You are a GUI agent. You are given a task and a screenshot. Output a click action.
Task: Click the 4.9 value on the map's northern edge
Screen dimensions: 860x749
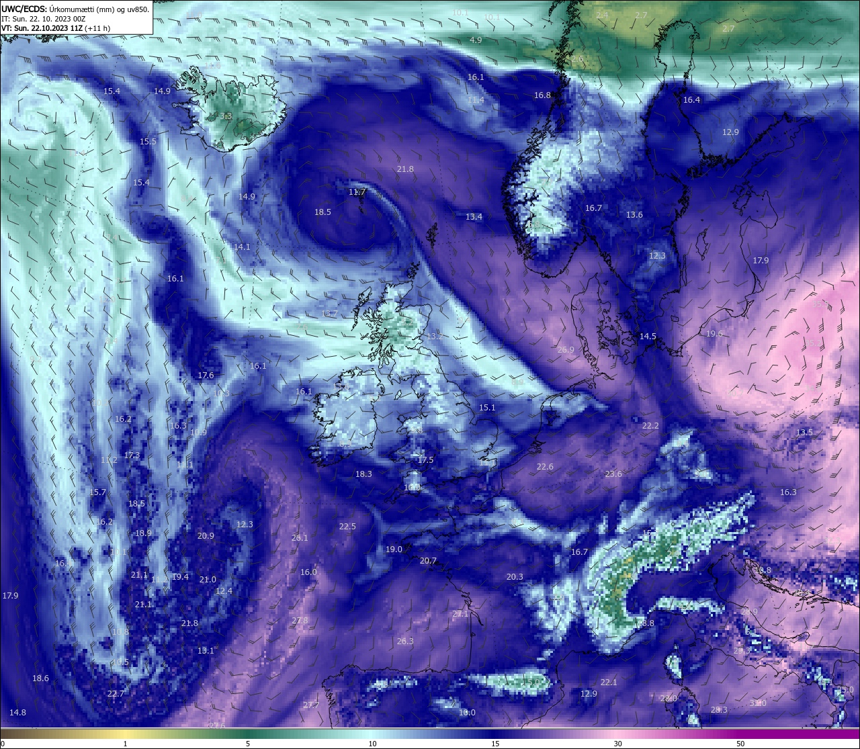[x=476, y=40]
